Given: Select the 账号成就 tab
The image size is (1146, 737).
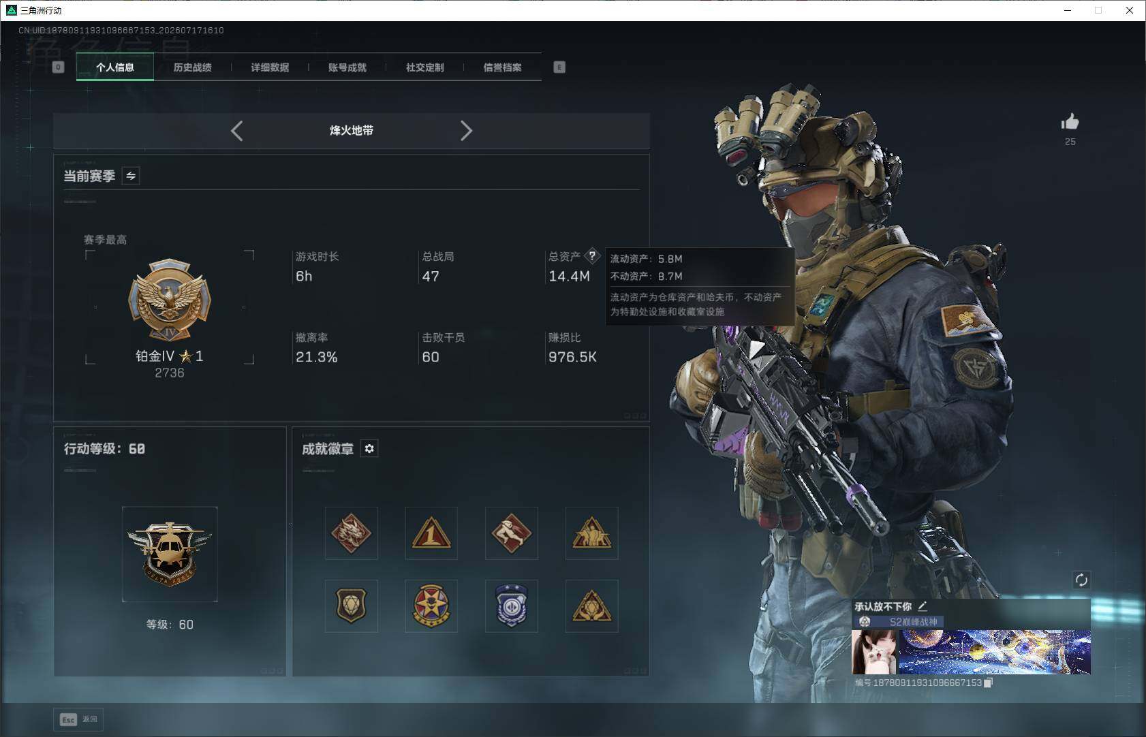Looking at the screenshot, I should click(x=347, y=67).
